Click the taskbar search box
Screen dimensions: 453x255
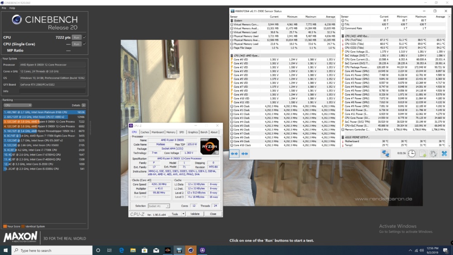point(52,250)
